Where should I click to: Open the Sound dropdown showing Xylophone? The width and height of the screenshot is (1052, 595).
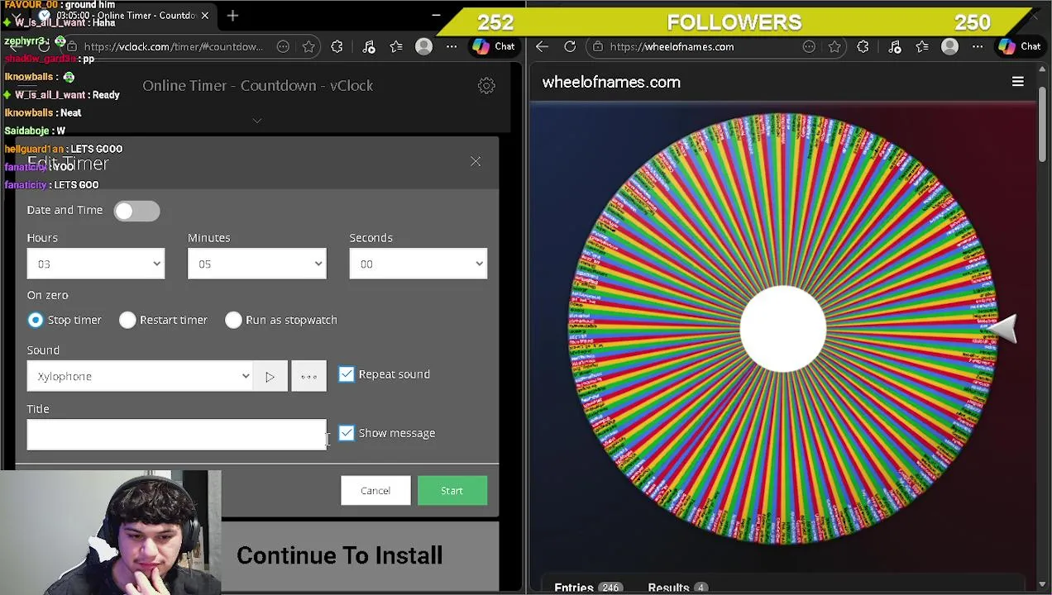point(141,376)
